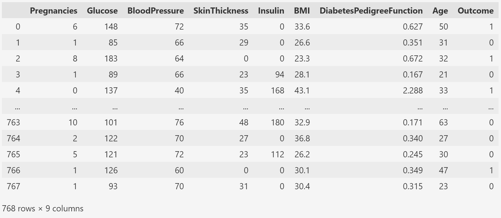Select the pedigree value 2.288
501x218 pixels.
[413, 91]
